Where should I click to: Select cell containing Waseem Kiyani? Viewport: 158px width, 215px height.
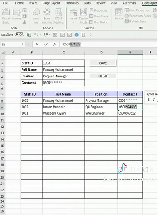pos(64,113)
